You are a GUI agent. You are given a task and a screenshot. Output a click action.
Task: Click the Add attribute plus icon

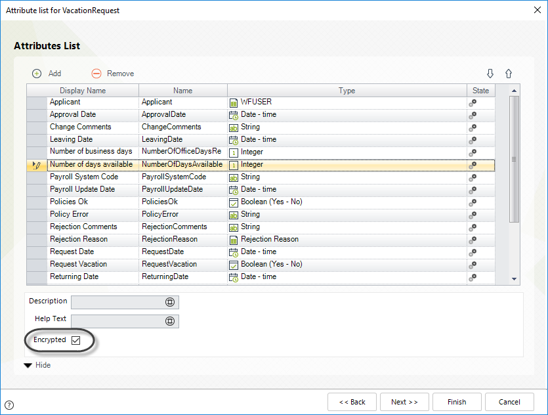coord(37,74)
